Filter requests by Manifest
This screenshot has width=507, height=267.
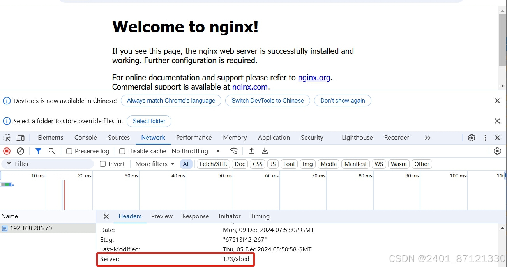point(356,164)
